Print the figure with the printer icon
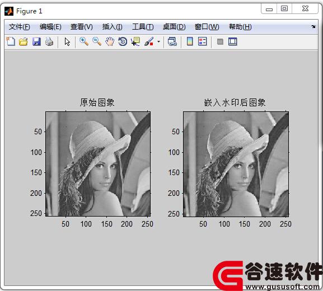This screenshot has height=291, width=323. (x=49, y=41)
